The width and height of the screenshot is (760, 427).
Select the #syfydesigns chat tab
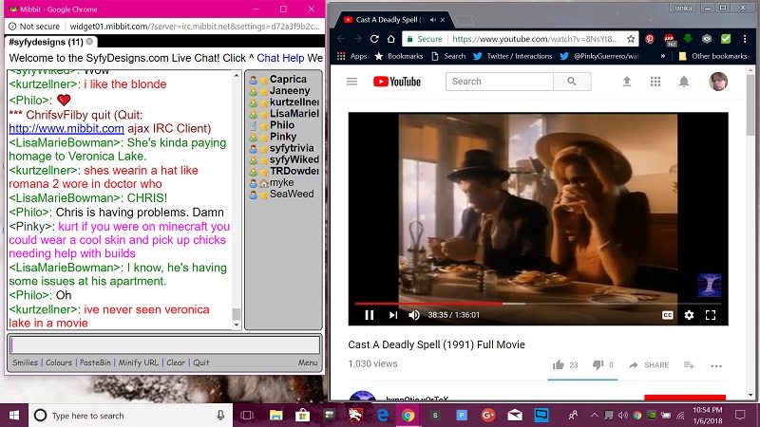46,42
